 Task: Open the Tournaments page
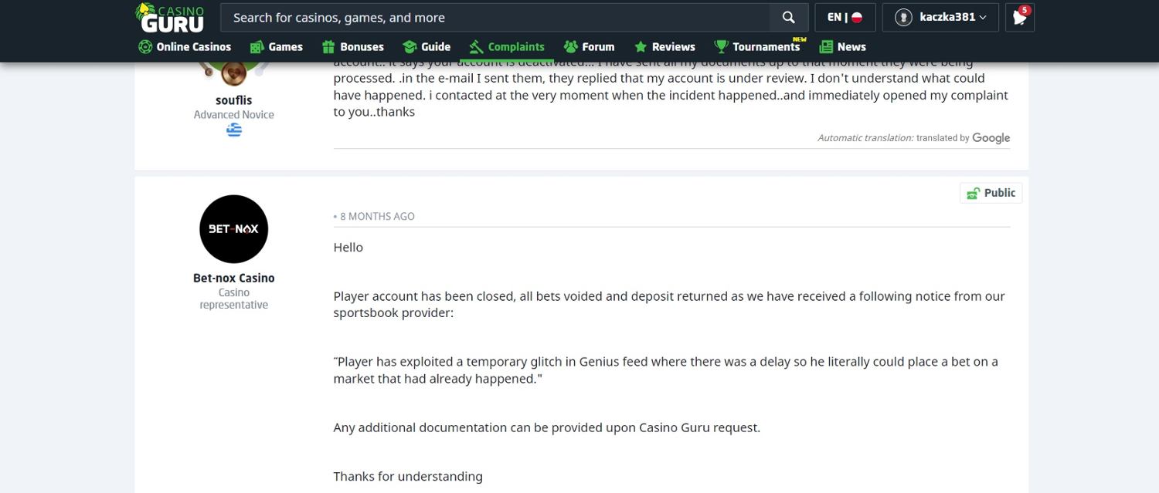(757, 47)
